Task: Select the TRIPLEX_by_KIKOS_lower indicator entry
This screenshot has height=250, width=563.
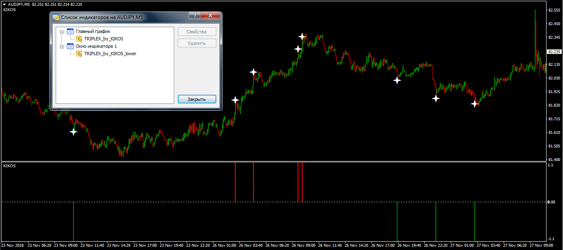Action: point(110,54)
